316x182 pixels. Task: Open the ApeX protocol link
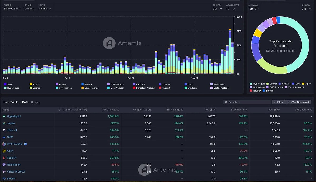coord(10,151)
